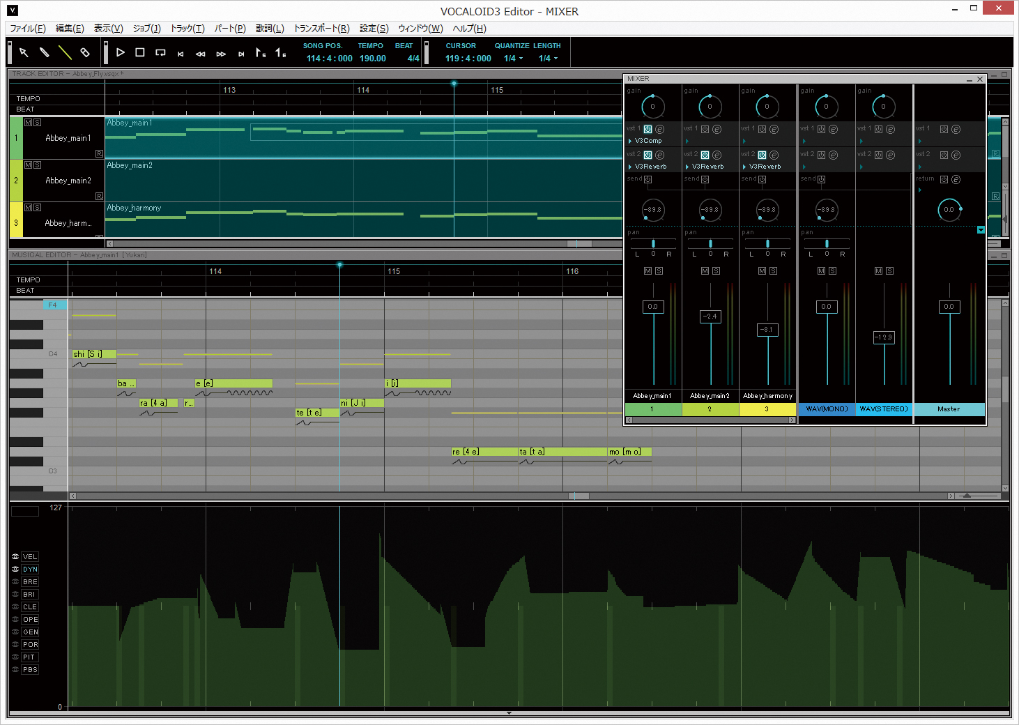The height and width of the screenshot is (725, 1019).
Task: Start playback with the Play button
Action: [x=120, y=52]
